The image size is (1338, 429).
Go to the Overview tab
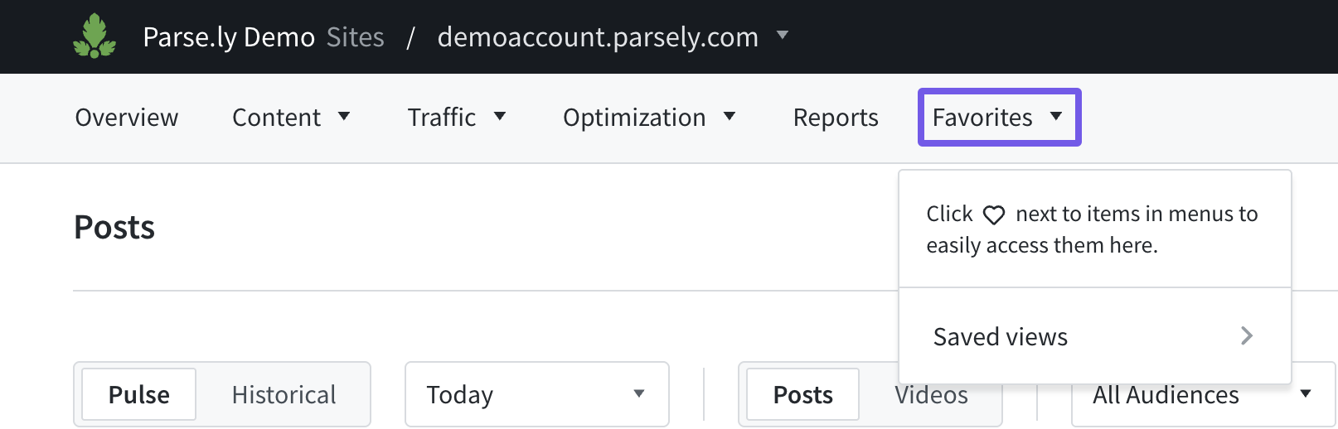(x=127, y=118)
